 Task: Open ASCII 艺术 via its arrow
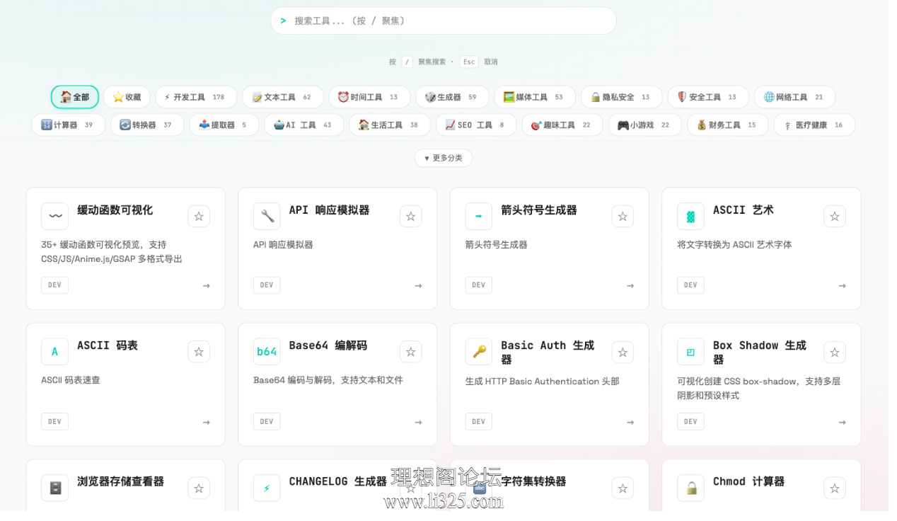(x=843, y=286)
